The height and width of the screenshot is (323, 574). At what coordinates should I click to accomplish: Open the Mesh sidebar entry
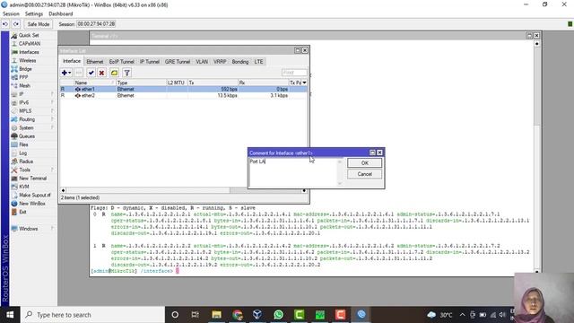(x=24, y=86)
